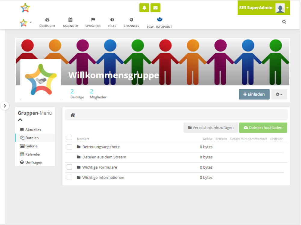The height and width of the screenshot is (225, 301).
Task: Check the Wichtige Informationen checkbox
Action: [x=70, y=177]
